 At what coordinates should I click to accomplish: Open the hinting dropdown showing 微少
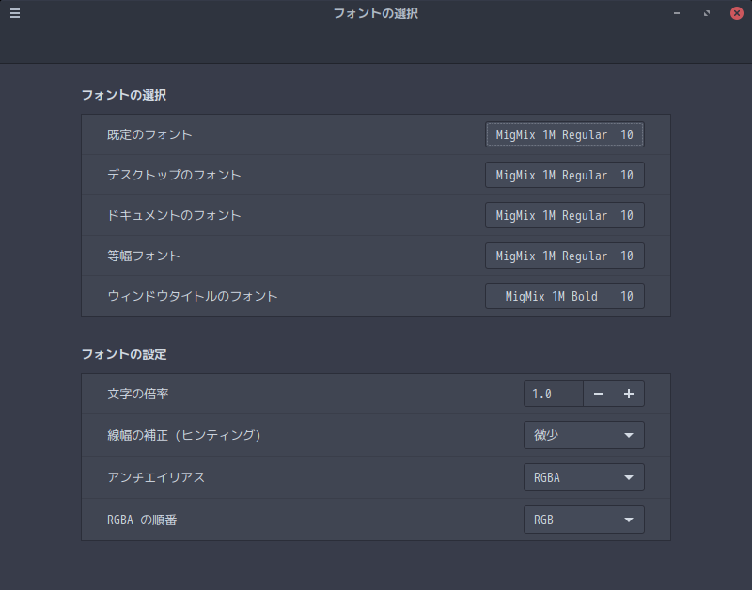pyautogui.click(x=583, y=435)
